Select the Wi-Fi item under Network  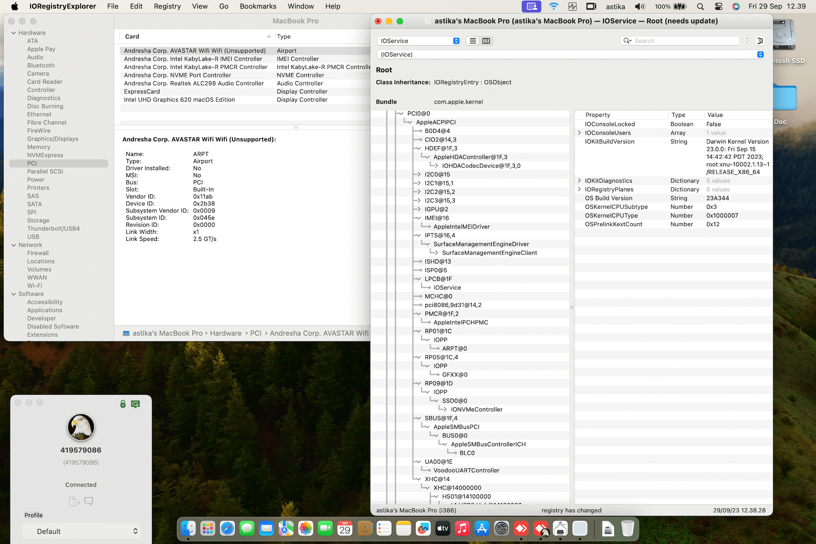(x=35, y=286)
